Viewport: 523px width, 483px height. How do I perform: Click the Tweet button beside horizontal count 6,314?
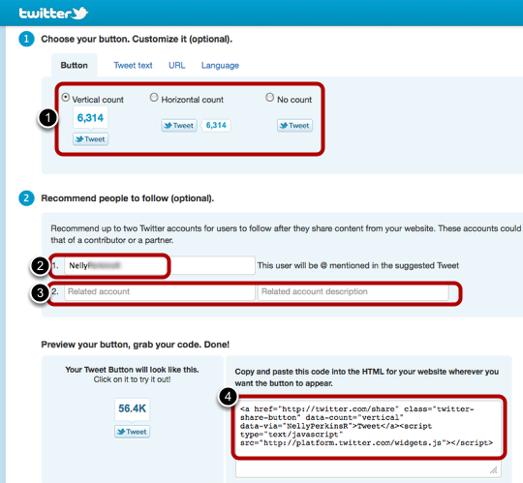(179, 125)
